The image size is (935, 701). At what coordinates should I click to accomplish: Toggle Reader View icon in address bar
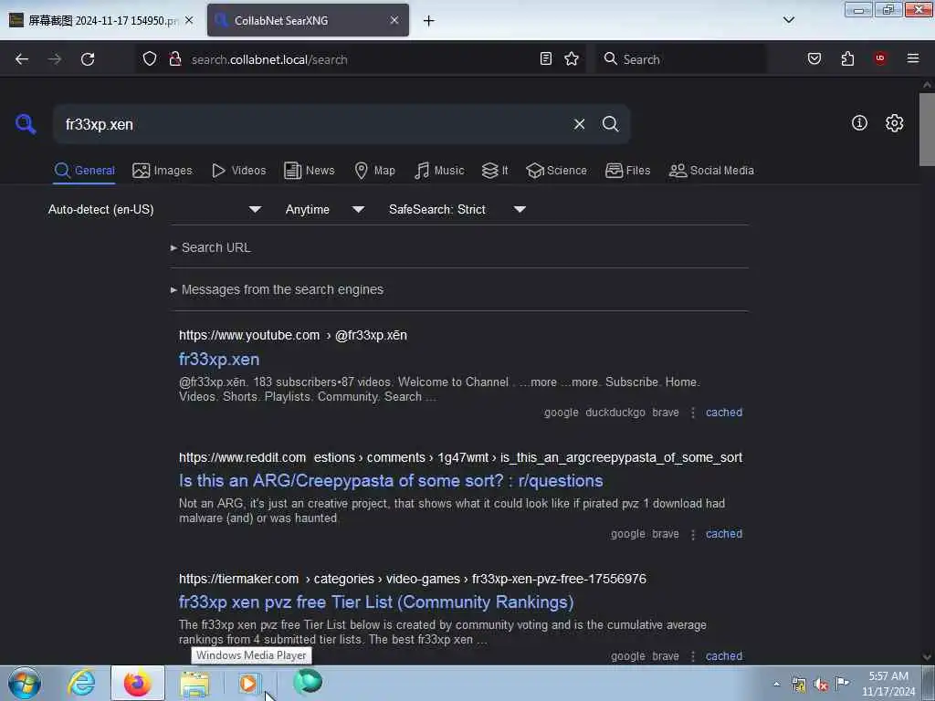[x=546, y=58]
